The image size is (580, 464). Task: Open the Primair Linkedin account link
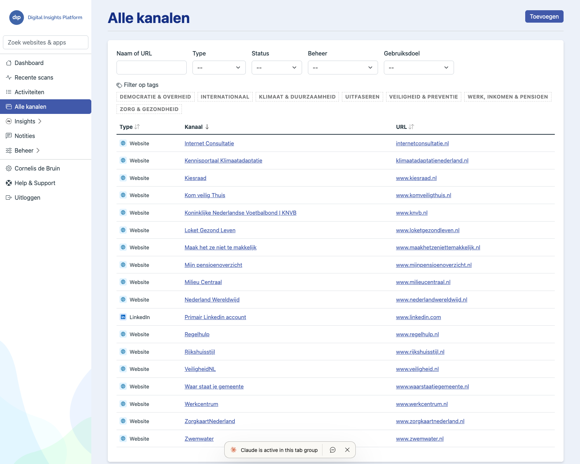click(x=215, y=317)
